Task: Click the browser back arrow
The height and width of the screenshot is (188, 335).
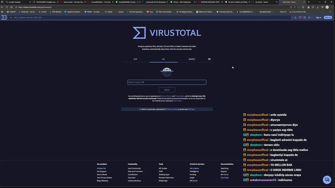Action: tap(2, 7)
